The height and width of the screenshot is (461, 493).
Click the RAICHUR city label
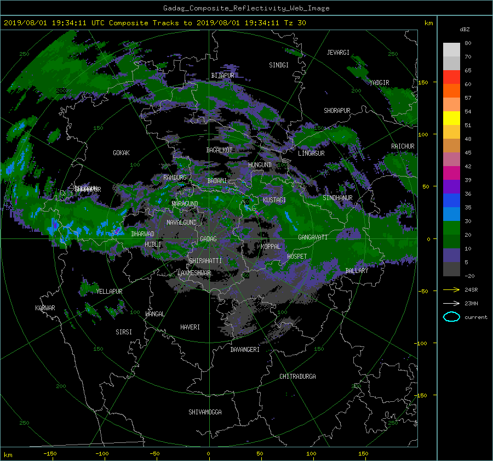(x=403, y=146)
